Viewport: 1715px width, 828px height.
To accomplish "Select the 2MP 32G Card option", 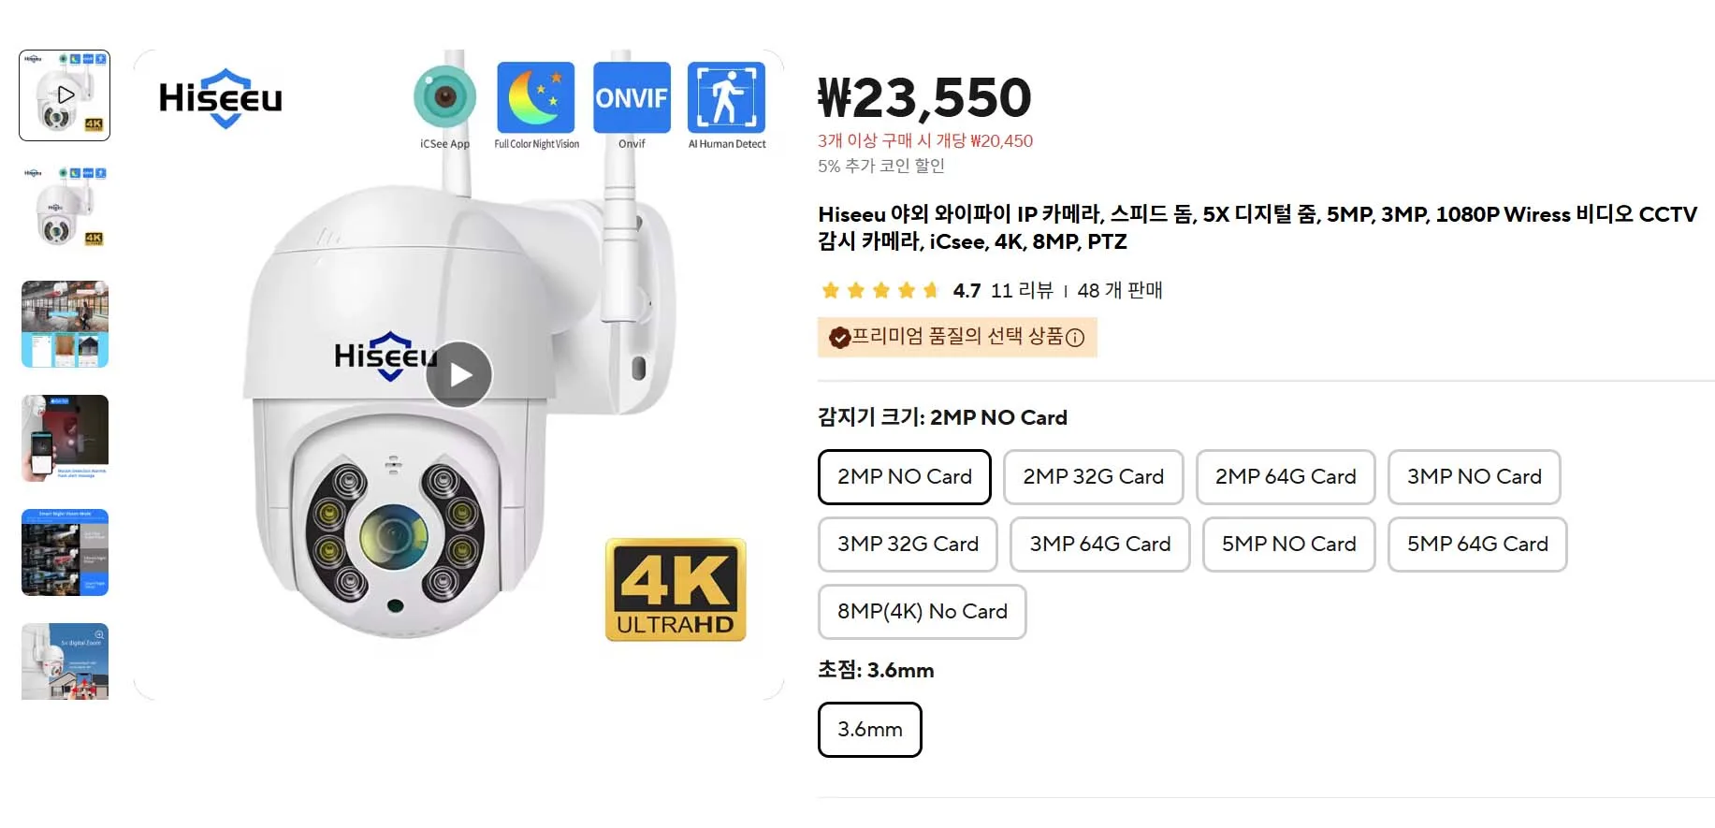I will pyautogui.click(x=1093, y=477).
